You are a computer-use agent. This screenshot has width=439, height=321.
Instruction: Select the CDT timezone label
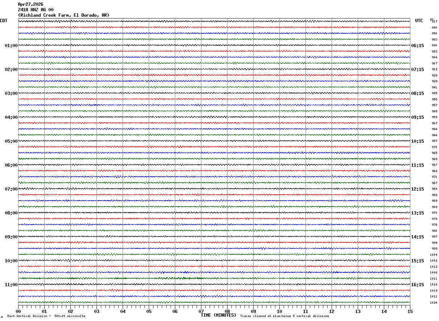click(4, 21)
